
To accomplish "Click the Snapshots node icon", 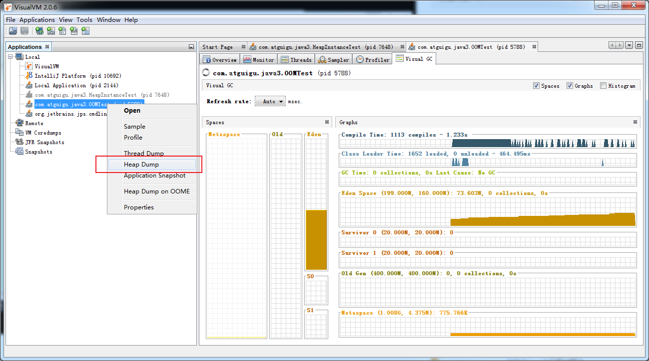I will (19, 152).
